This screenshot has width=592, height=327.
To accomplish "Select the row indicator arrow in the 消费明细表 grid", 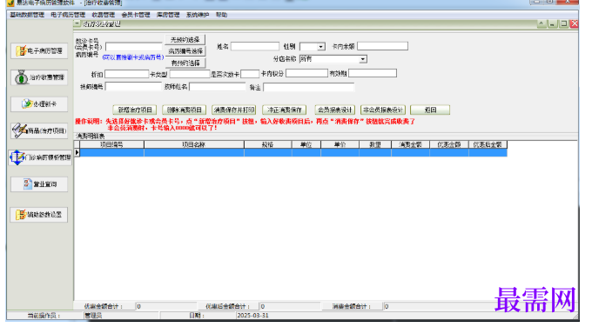I will pyautogui.click(x=77, y=152).
